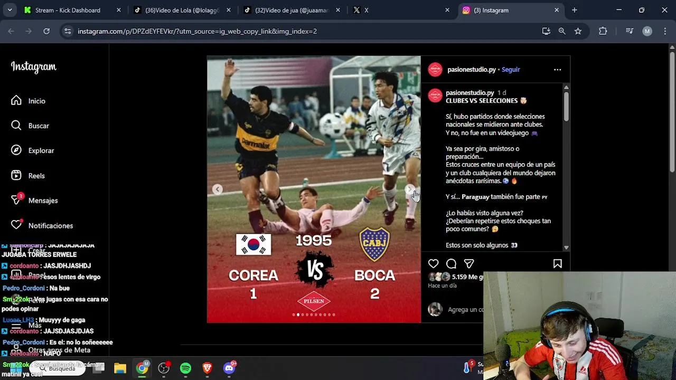Click the Hace un día timestamp
Image resolution: width=676 pixels, height=380 pixels.
click(x=443, y=286)
